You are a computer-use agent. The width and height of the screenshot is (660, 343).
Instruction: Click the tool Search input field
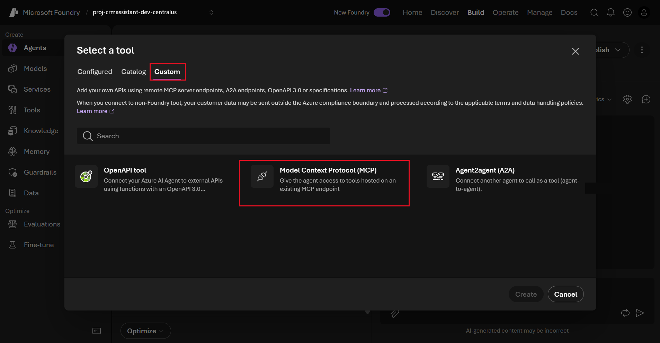pos(204,136)
